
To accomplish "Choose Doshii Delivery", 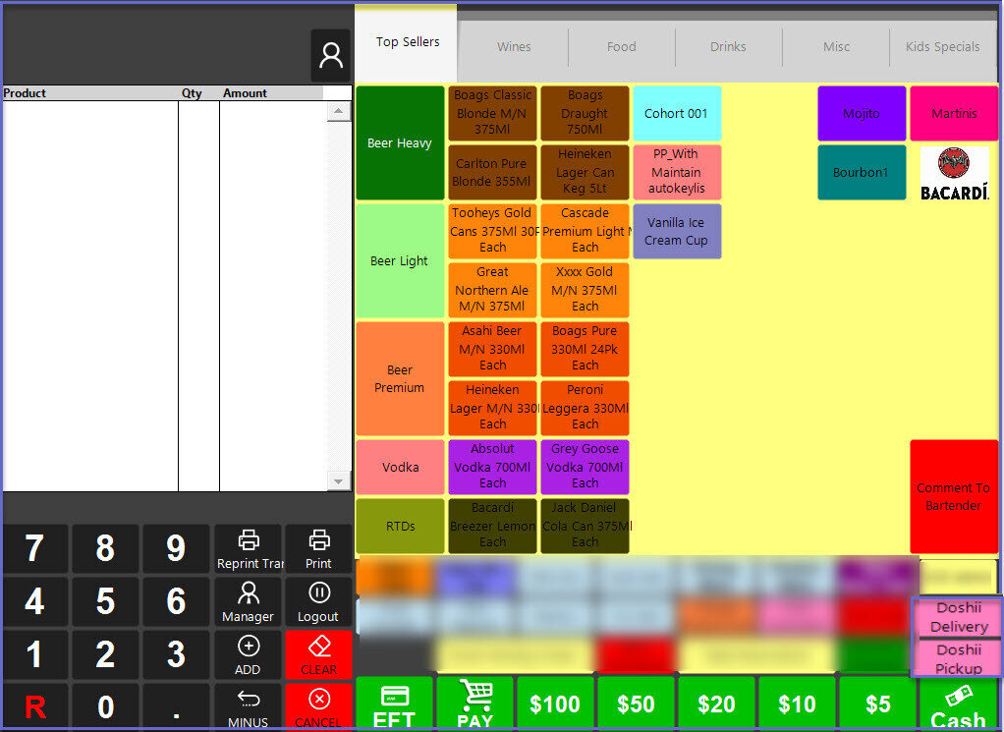I will click(x=959, y=617).
